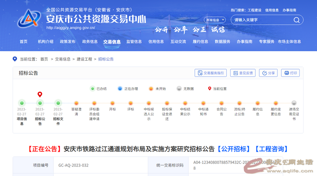
Task: Click the red current position timeline marker
Action: (x=40, y=95)
